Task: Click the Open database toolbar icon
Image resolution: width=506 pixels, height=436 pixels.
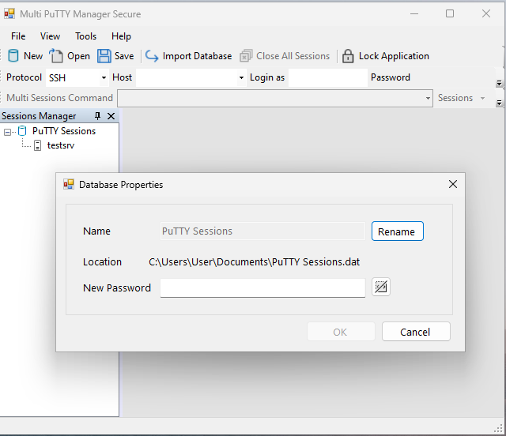Action: coord(56,56)
